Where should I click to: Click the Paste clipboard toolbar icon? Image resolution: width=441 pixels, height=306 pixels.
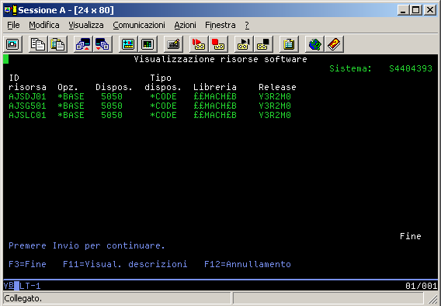pos(57,44)
